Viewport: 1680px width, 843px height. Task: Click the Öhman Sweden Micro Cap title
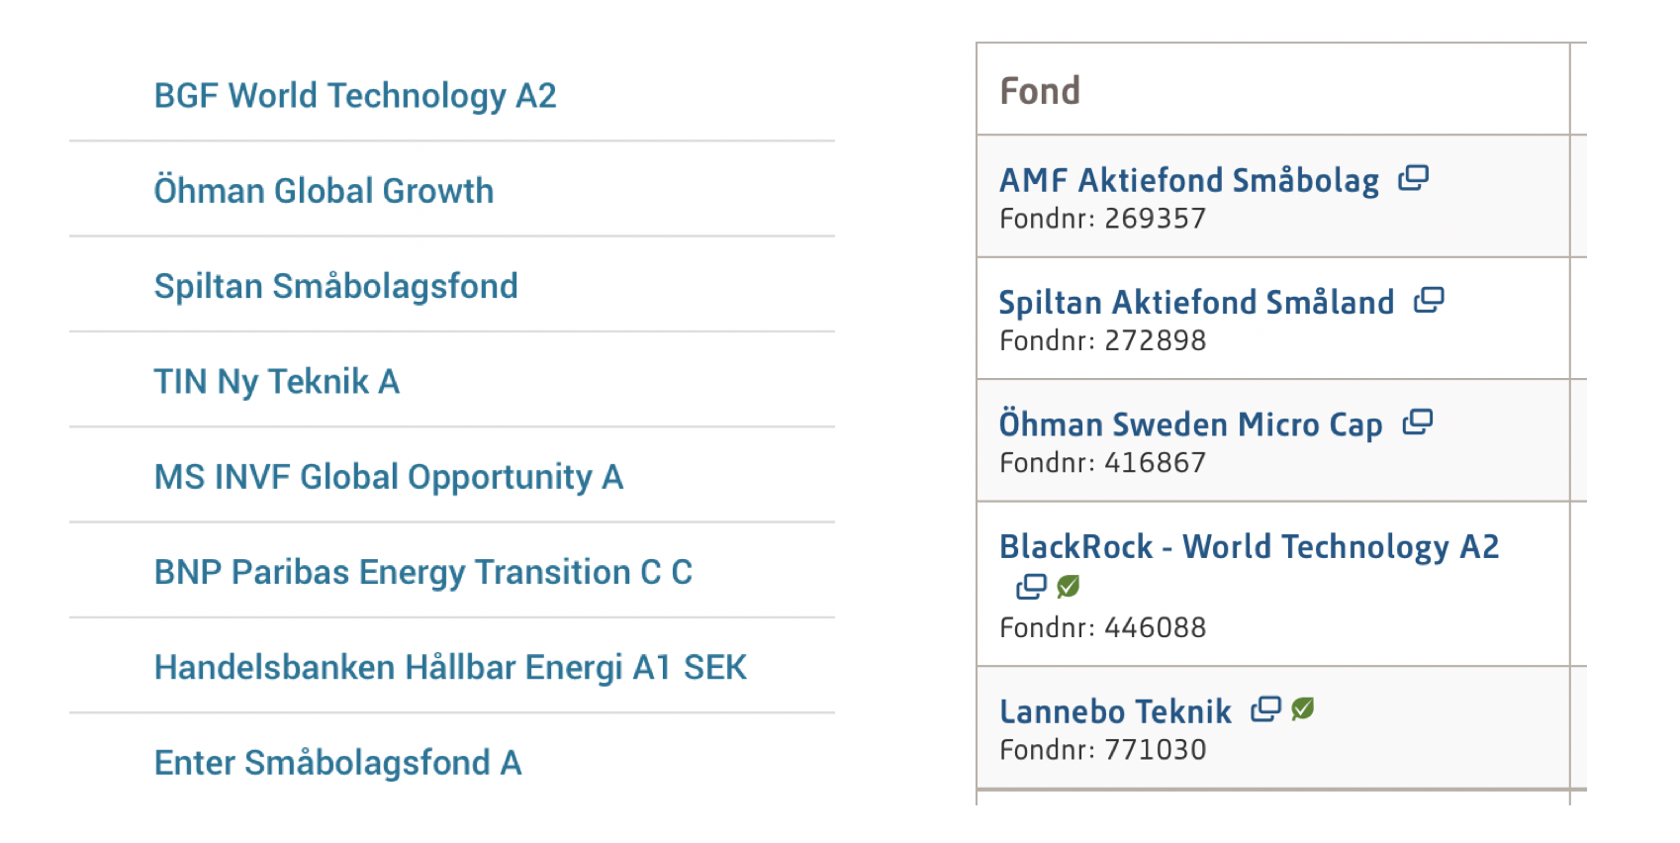tap(1191, 424)
